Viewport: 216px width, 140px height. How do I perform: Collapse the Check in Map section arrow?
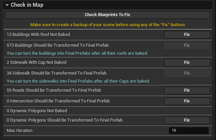tap(7, 5)
